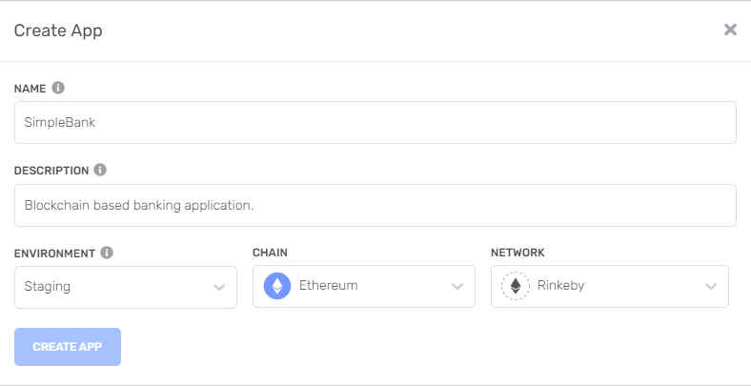Focus the SimpleBank name input field
This screenshot has height=386, width=751.
[x=375, y=123]
